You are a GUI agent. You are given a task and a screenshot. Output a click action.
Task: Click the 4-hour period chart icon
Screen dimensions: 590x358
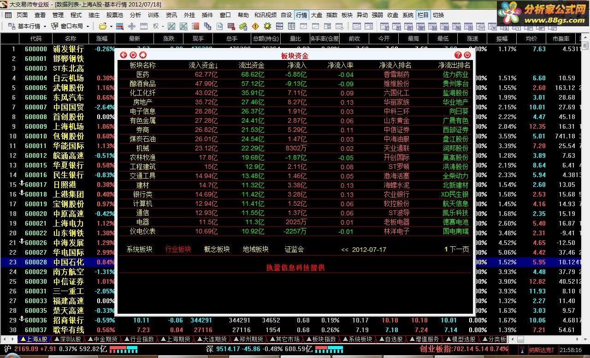[x=457, y=26]
